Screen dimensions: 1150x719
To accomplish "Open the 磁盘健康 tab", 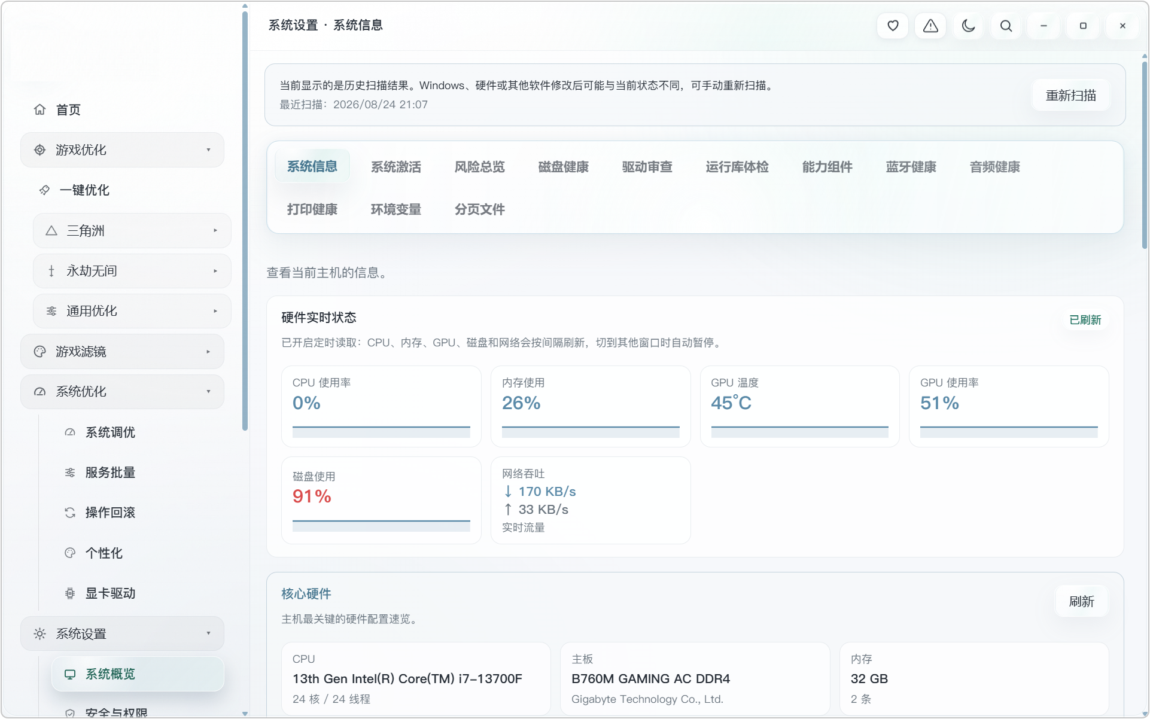I will [564, 167].
